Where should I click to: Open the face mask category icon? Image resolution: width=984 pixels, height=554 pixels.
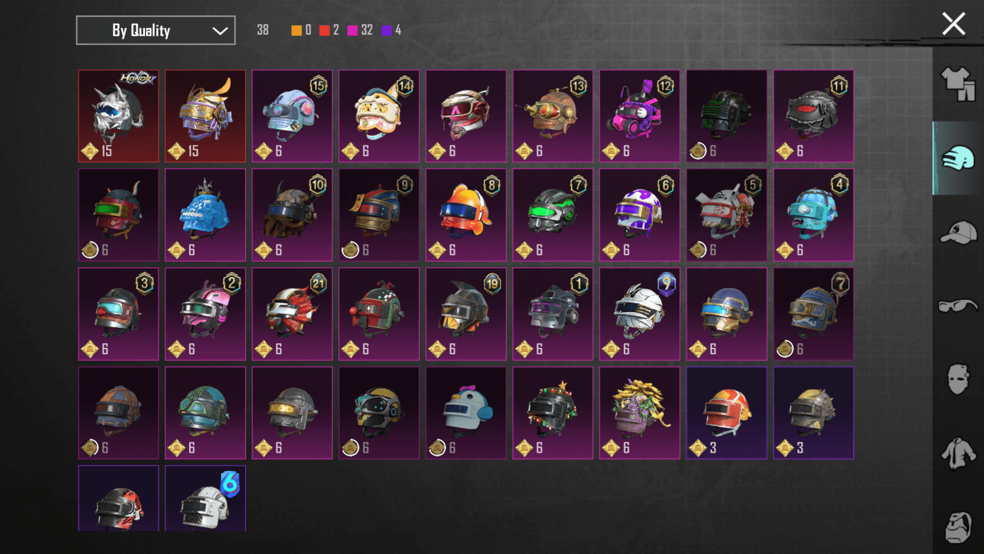click(958, 380)
